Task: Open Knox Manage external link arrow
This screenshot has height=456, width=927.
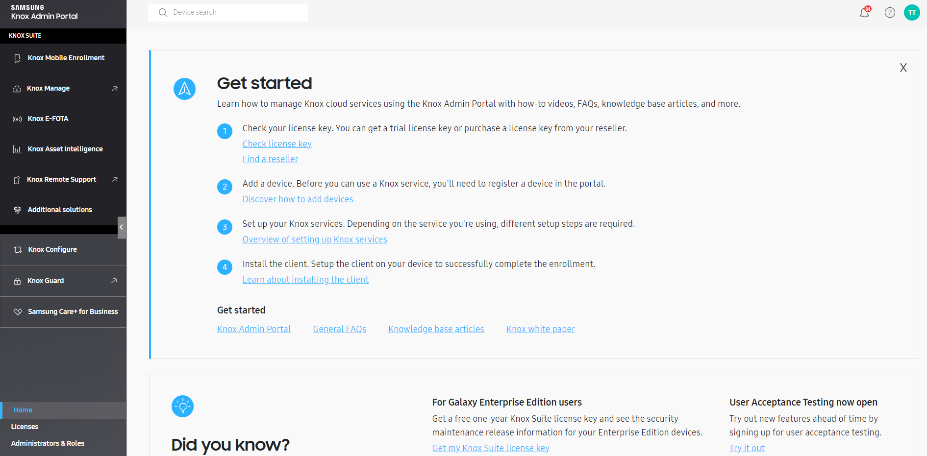Action: [115, 89]
